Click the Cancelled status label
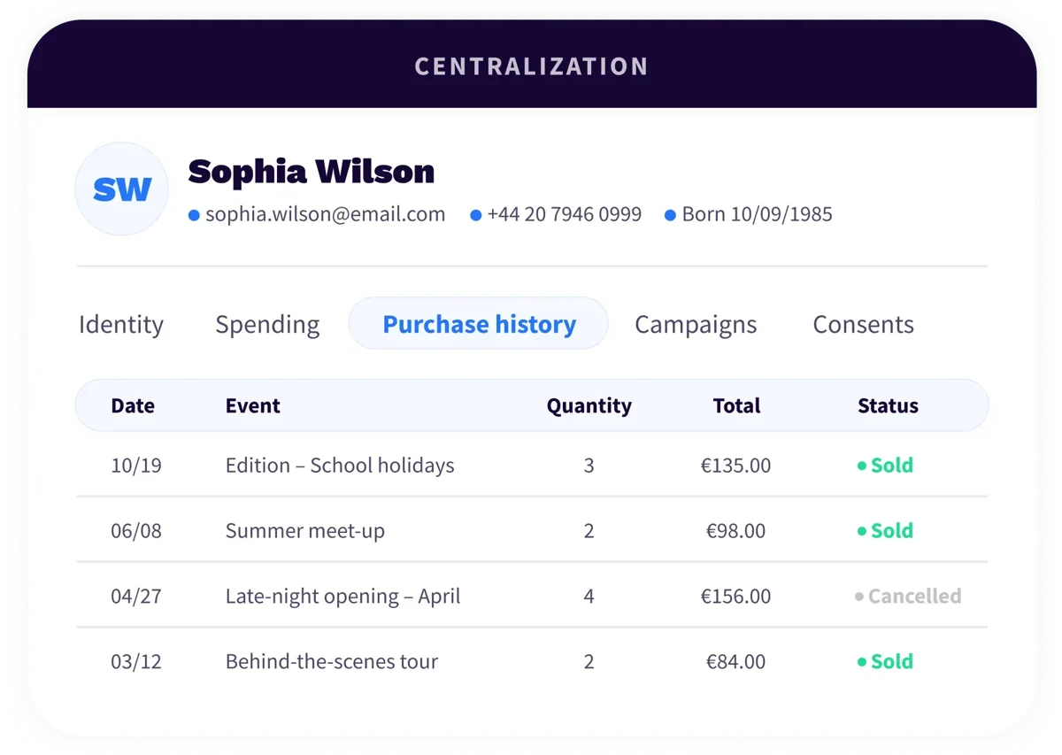The height and width of the screenshot is (755, 1062). [908, 597]
